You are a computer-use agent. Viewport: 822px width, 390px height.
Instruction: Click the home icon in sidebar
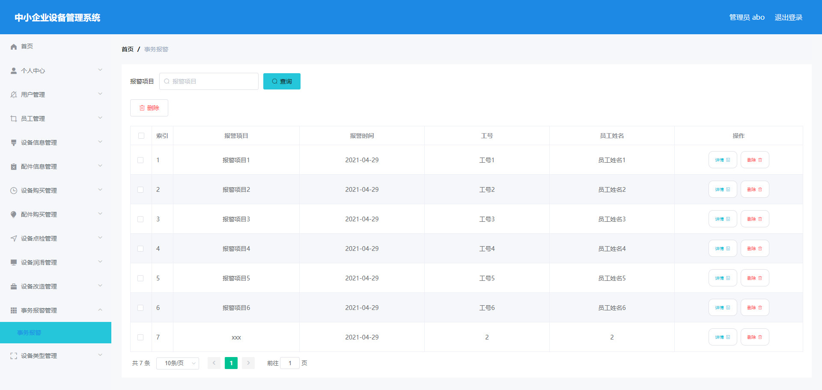(14, 47)
